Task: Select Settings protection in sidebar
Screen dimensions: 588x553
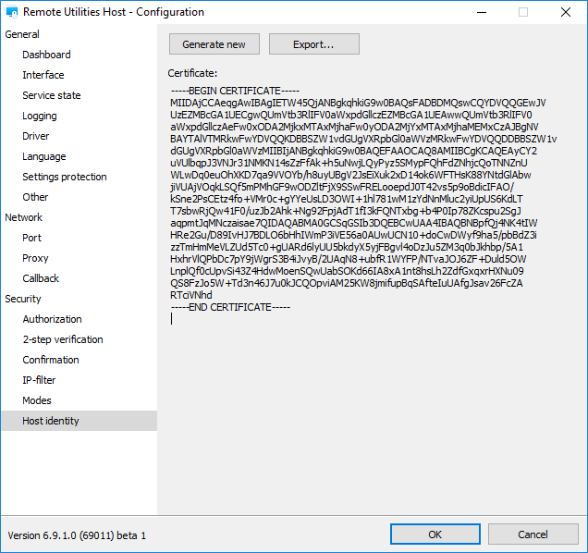Action: [x=65, y=177]
